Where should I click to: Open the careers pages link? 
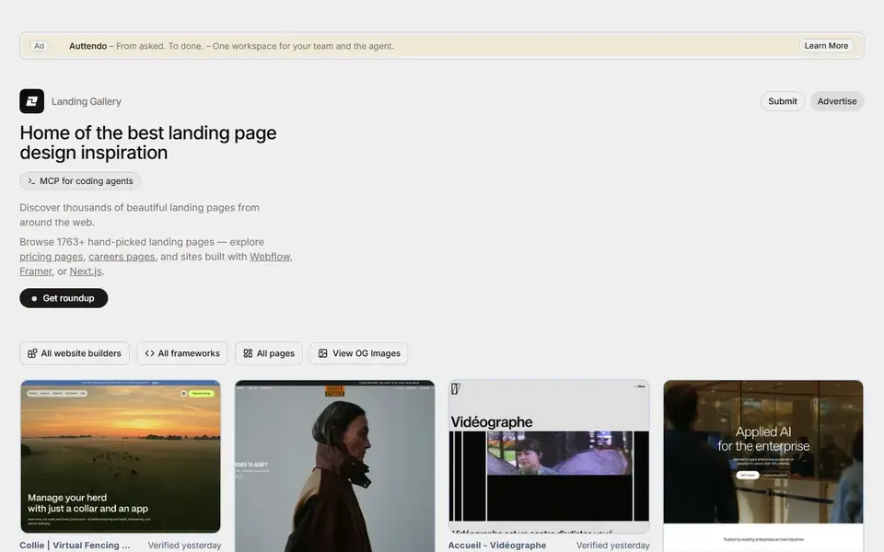coord(122,257)
